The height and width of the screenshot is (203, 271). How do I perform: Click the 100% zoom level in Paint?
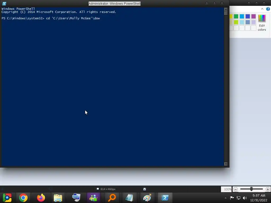(x=227, y=189)
